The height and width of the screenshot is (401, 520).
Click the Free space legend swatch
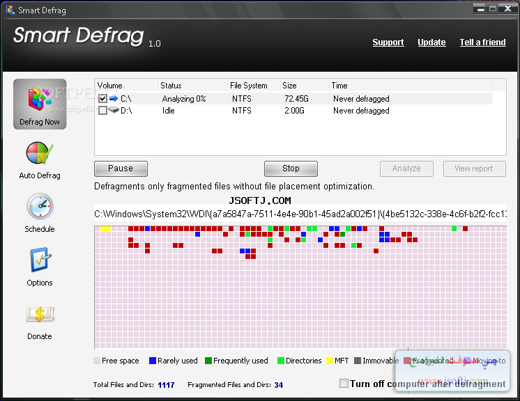(x=97, y=361)
